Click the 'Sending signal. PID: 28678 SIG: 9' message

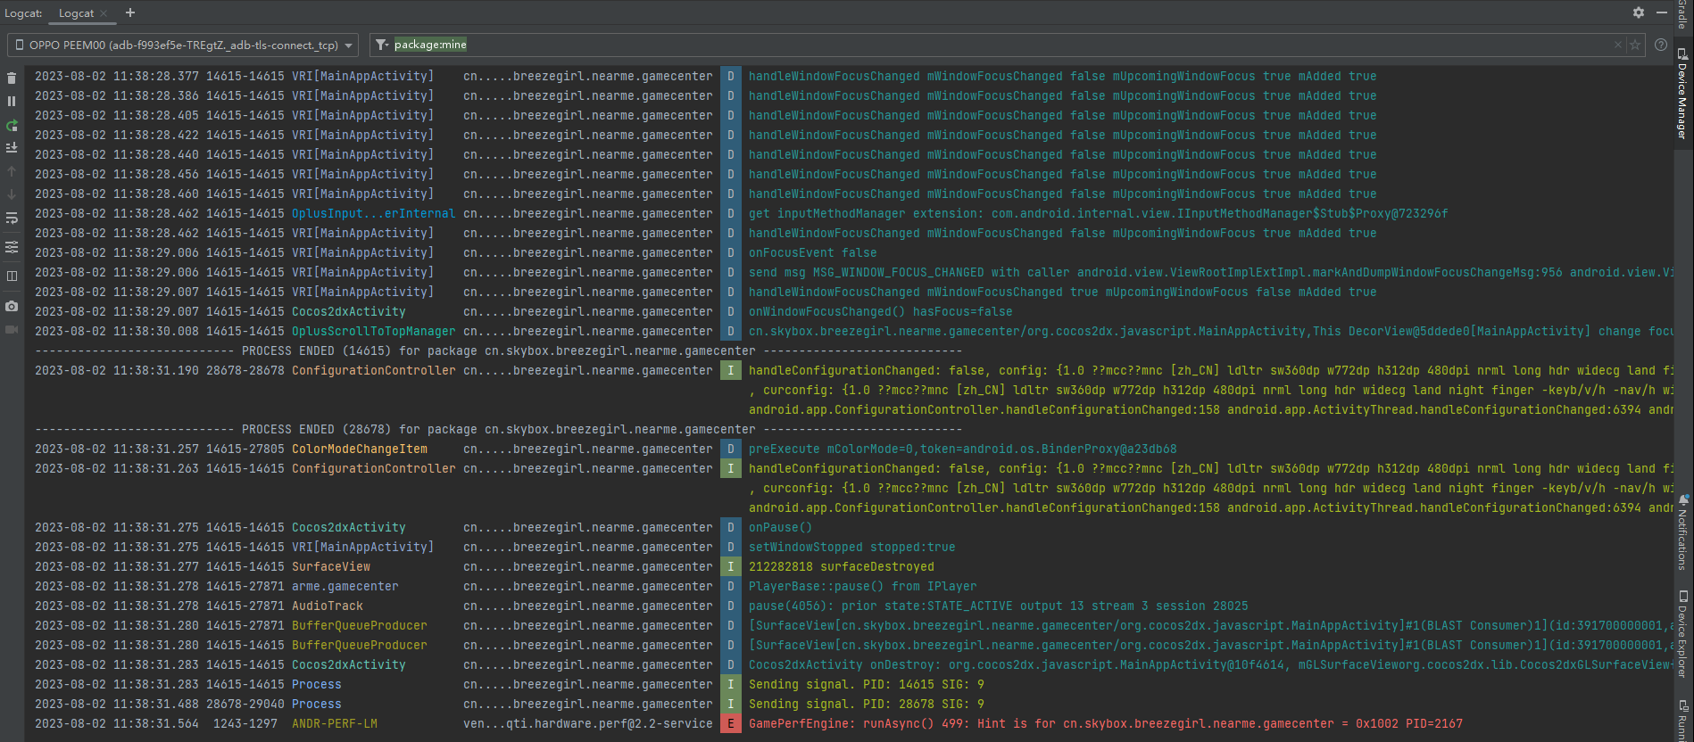click(x=866, y=704)
